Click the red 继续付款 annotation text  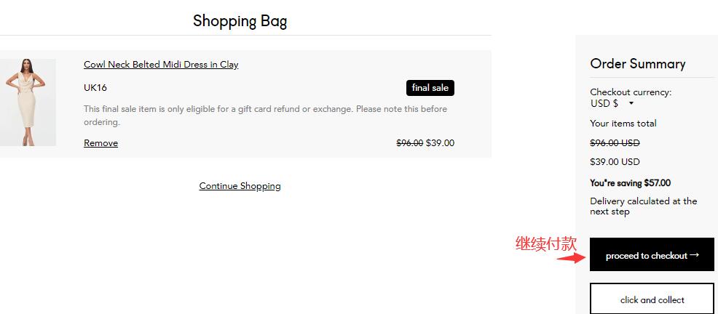click(546, 244)
